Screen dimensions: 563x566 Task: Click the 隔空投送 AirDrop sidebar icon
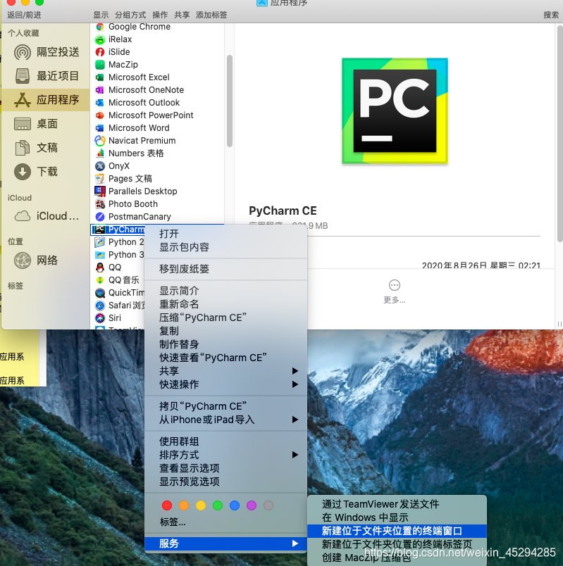click(x=23, y=52)
